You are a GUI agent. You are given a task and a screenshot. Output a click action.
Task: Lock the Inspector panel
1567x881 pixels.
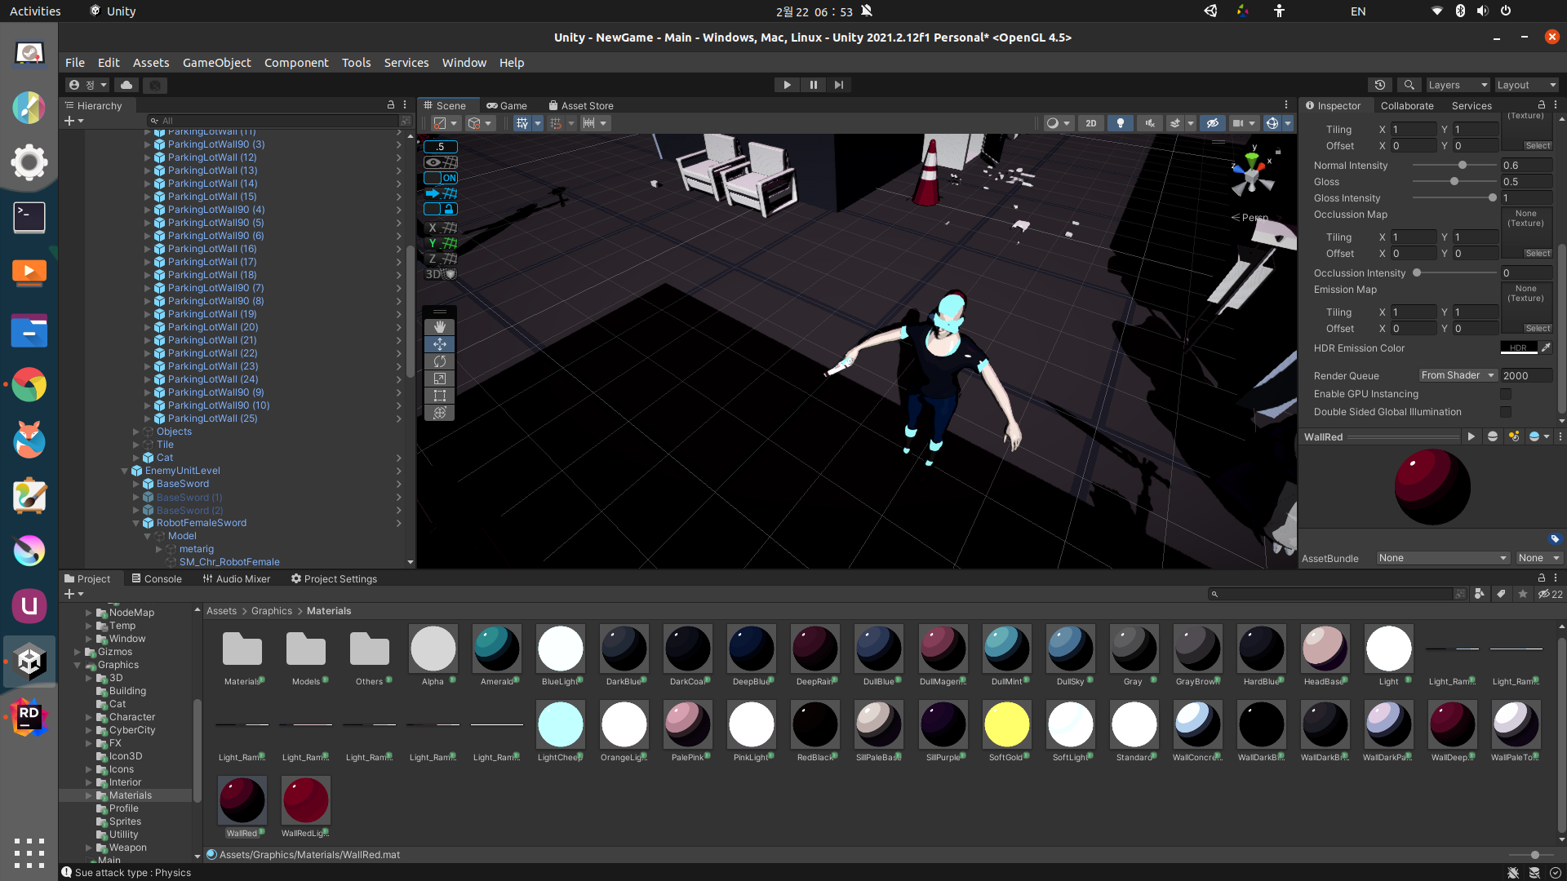[x=1541, y=105]
